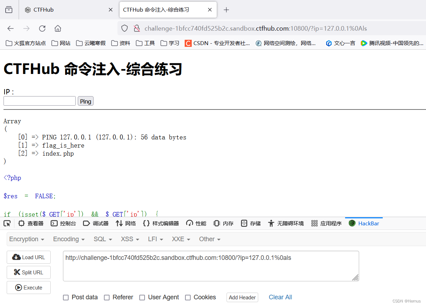Open 网站 bookmark folder
The height and width of the screenshot is (306, 426).
[x=61, y=43]
